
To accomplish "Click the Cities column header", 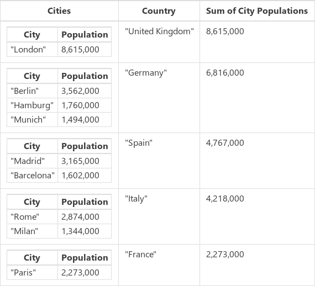I will (x=59, y=11).
